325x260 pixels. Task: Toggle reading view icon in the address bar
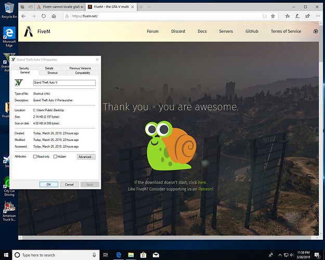coord(265,16)
